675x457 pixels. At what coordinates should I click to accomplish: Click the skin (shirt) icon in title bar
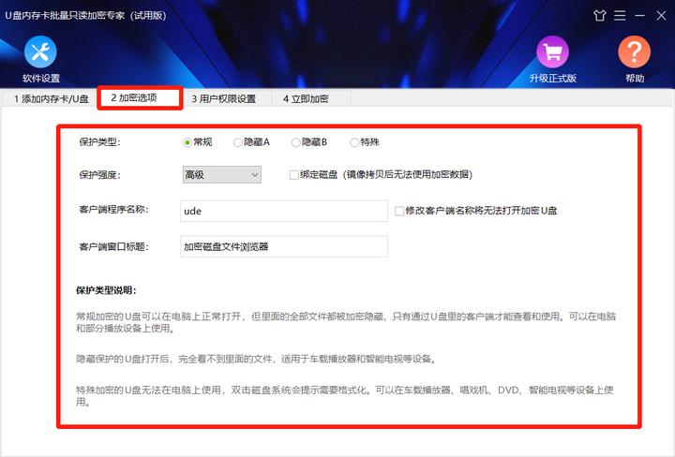pyautogui.click(x=599, y=16)
